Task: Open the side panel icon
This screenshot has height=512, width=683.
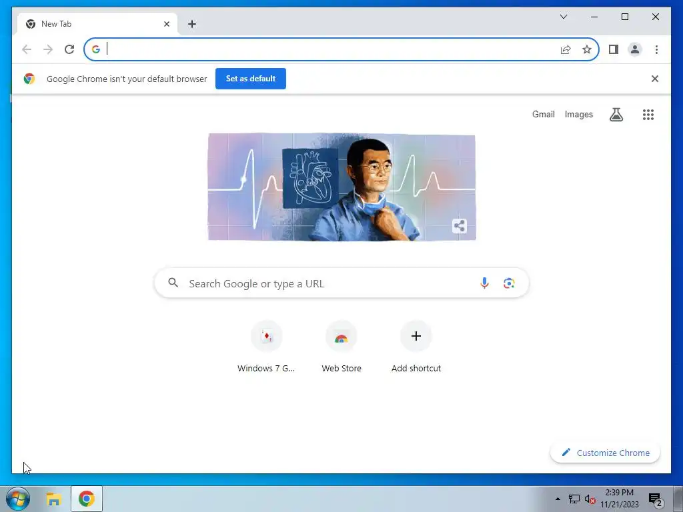Action: click(614, 49)
